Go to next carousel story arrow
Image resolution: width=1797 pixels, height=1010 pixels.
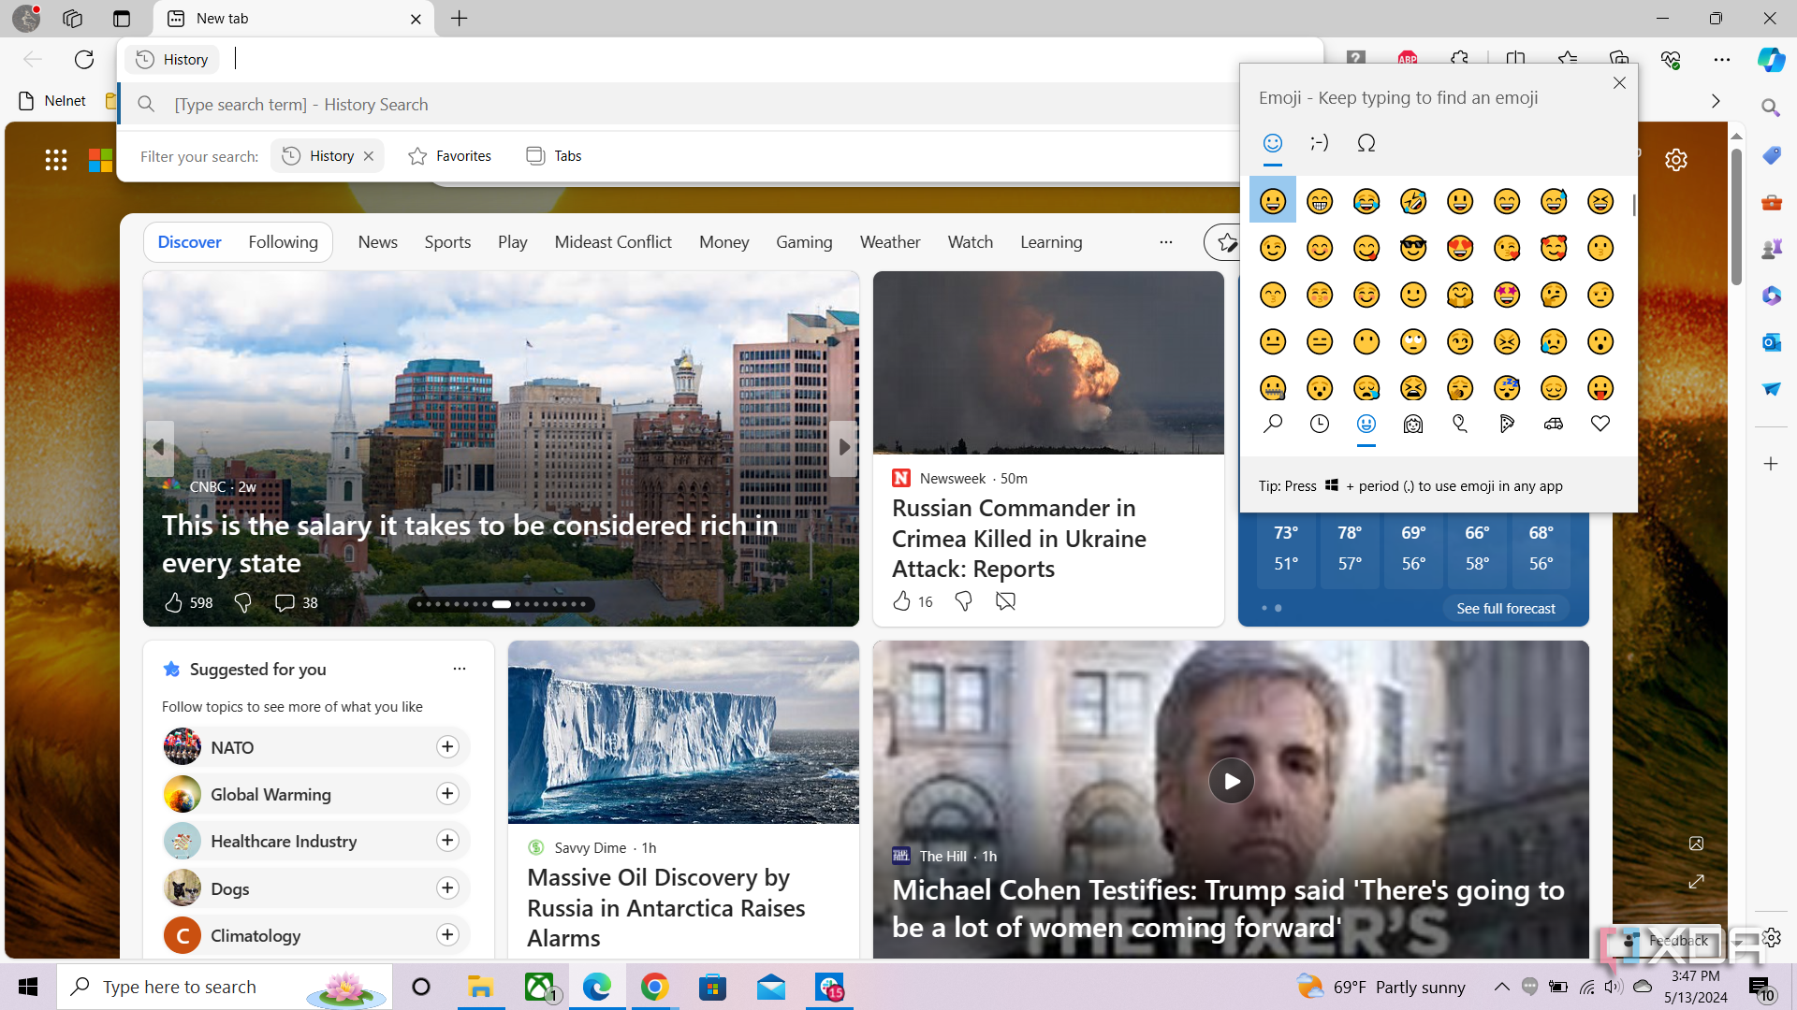pyautogui.click(x=843, y=448)
